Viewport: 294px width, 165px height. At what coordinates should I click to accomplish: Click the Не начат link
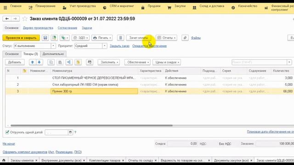coord(9,143)
